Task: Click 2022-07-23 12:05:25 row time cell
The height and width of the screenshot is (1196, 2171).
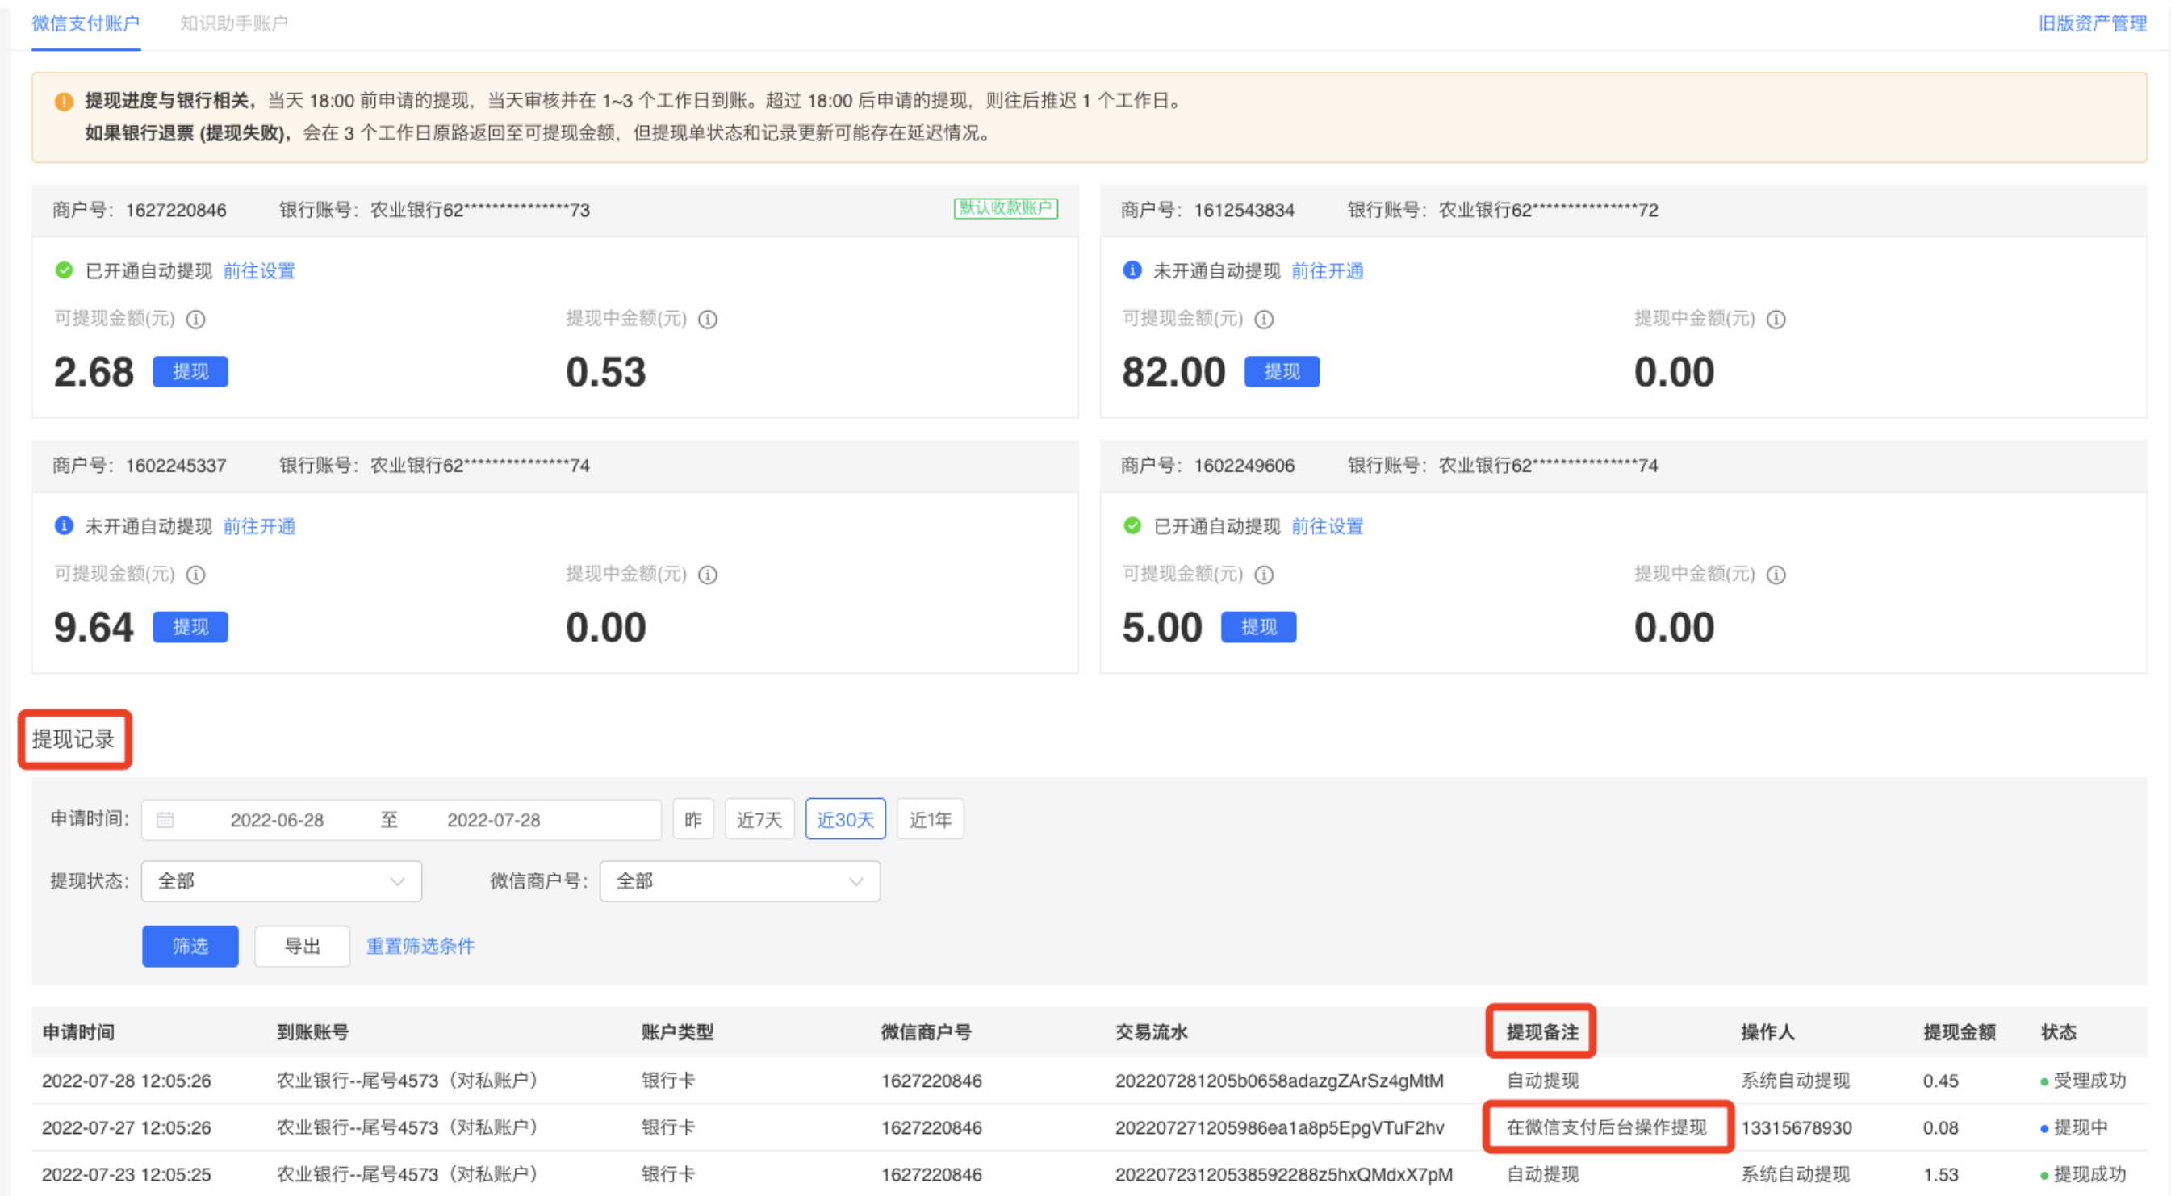Action: (127, 1174)
